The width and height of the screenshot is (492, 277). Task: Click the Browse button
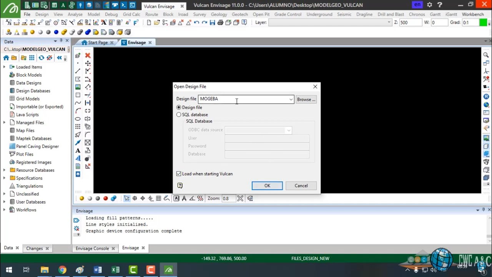click(x=306, y=100)
